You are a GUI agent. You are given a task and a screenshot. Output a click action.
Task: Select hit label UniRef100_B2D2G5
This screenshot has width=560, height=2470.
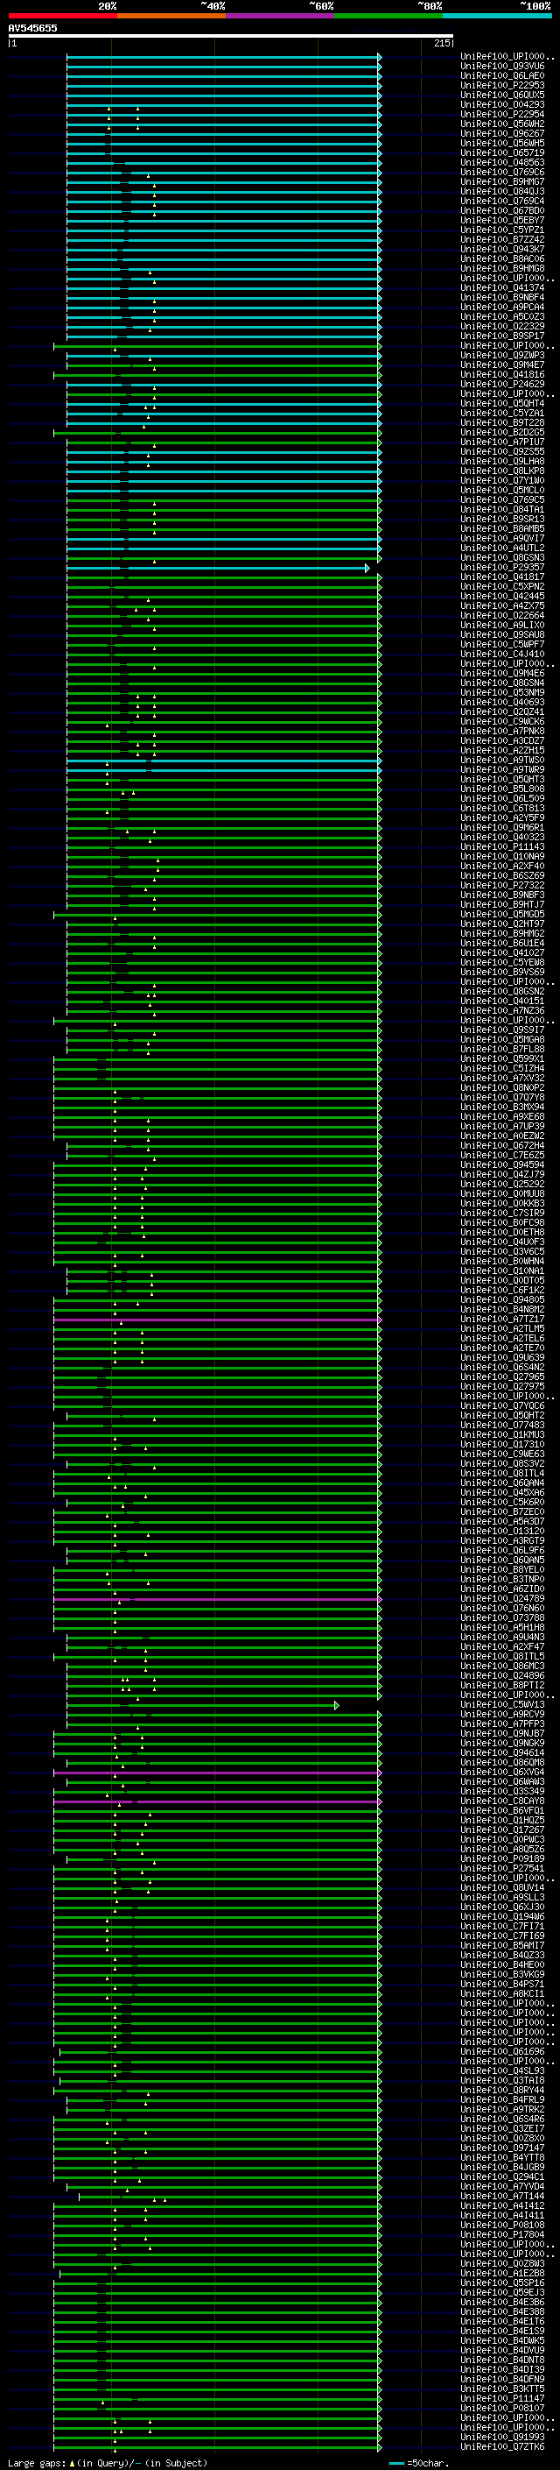tap(501, 433)
